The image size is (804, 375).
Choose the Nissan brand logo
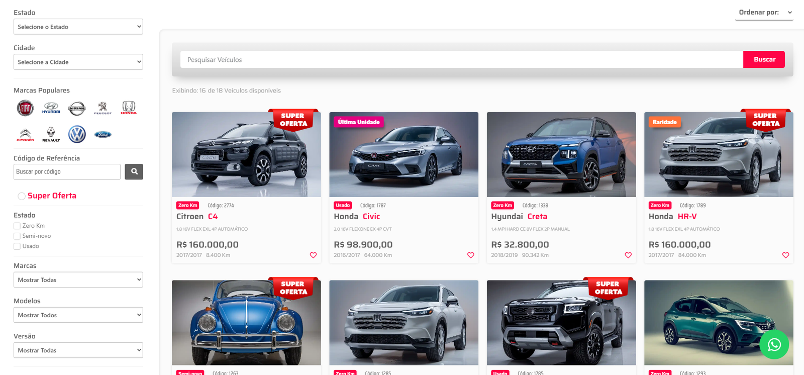[77, 108]
